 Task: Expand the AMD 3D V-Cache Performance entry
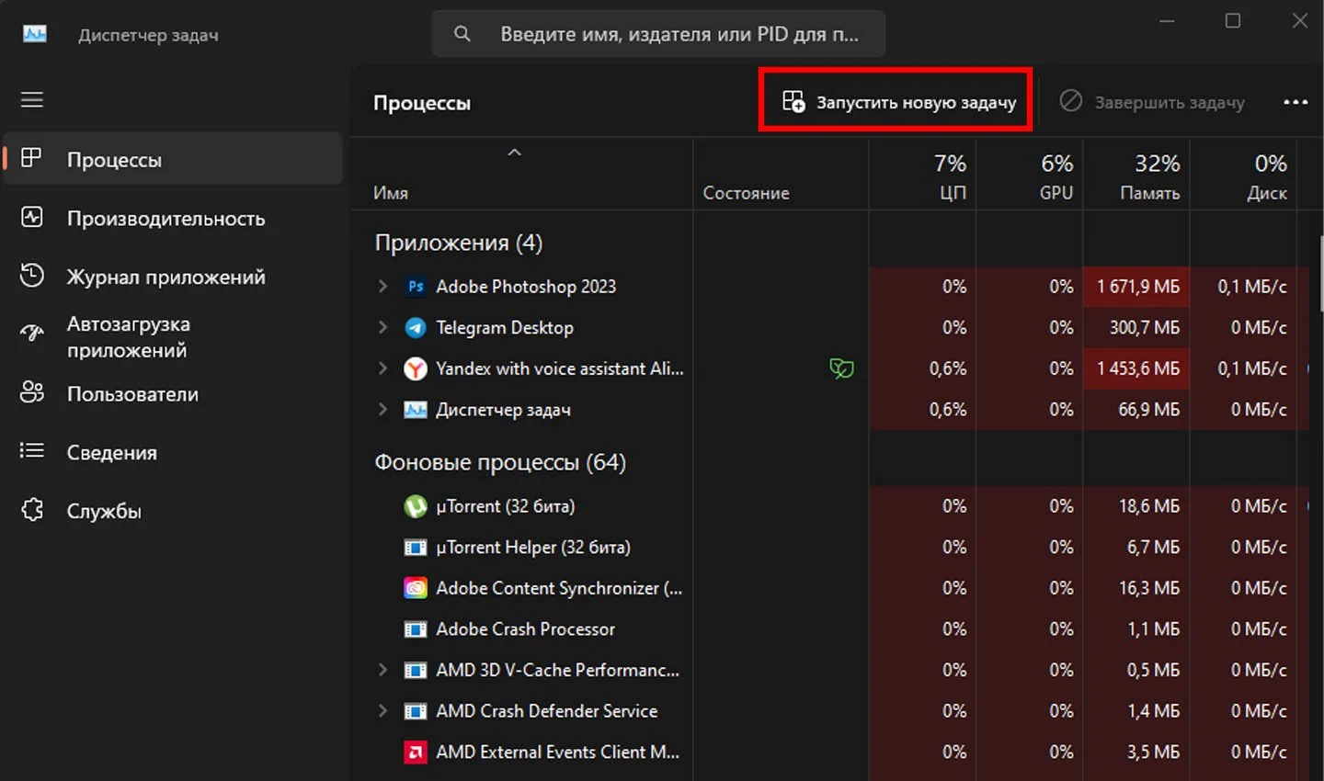click(382, 670)
